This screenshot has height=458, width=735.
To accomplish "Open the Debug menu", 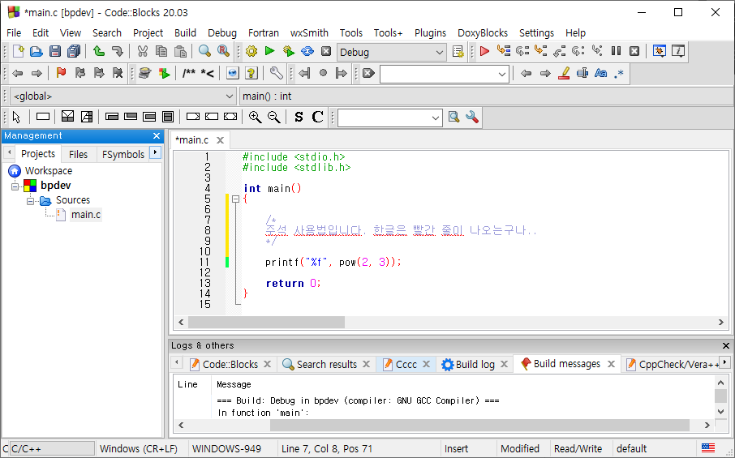I will click(x=221, y=32).
